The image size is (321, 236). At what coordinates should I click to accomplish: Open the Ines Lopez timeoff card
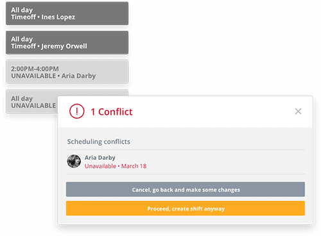tap(67, 13)
